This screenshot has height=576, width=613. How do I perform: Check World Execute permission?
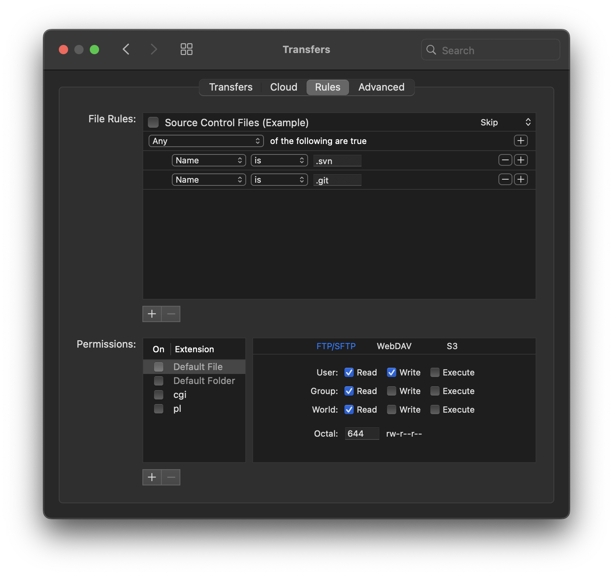coord(435,410)
